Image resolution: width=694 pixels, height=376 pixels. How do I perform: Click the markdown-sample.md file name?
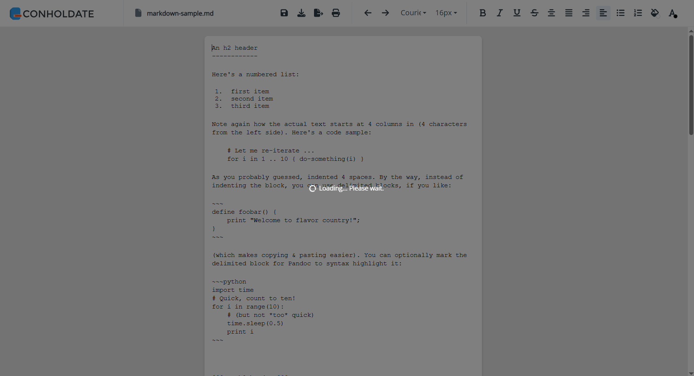tap(180, 13)
